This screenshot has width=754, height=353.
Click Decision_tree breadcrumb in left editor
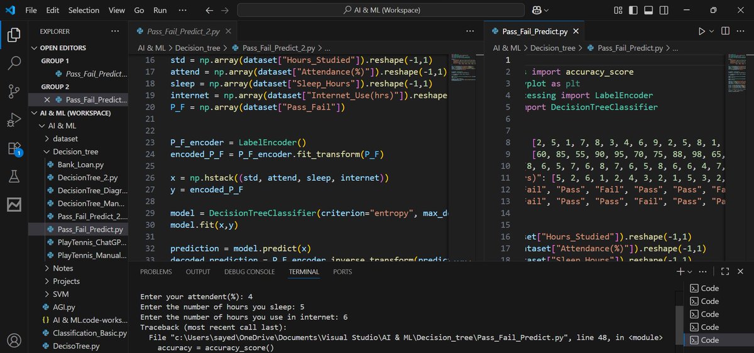pyautogui.click(x=197, y=48)
